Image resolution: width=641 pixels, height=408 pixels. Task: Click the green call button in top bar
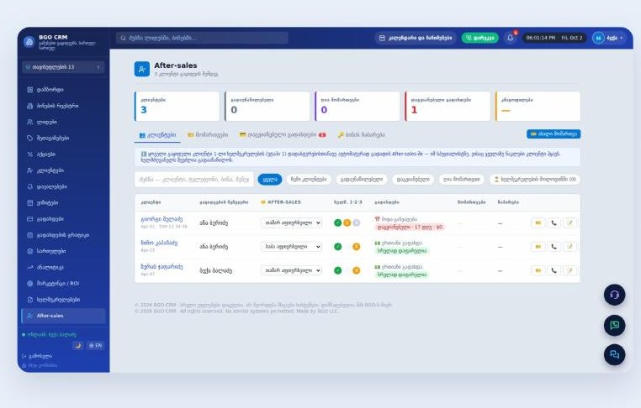(480, 38)
